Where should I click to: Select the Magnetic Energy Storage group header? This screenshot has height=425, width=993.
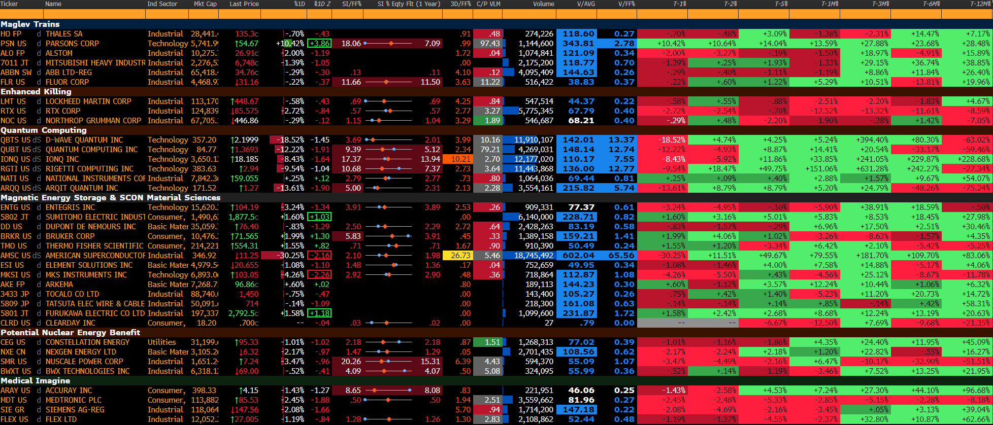110,198
